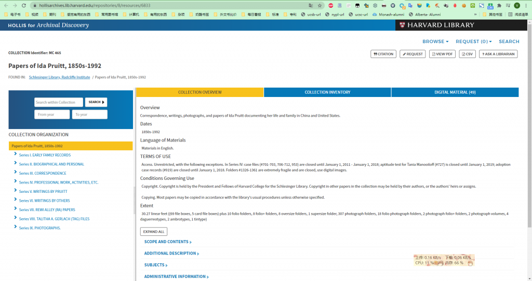The image size is (532, 281).
Task: Show hidden bookmarks with the » arrow
Action: [x=475, y=15]
